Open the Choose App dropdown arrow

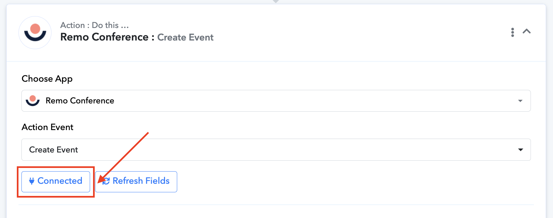[520, 101]
